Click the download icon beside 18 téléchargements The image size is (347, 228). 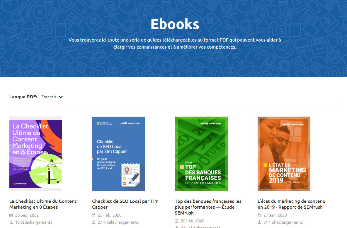click(x=11, y=222)
